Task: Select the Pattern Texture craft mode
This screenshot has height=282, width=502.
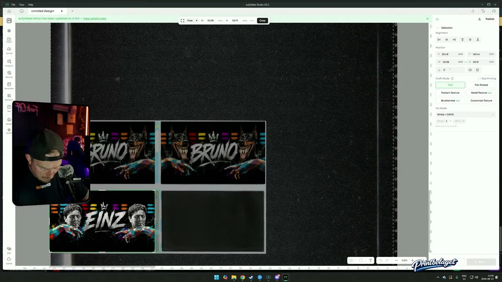Action: (x=450, y=93)
